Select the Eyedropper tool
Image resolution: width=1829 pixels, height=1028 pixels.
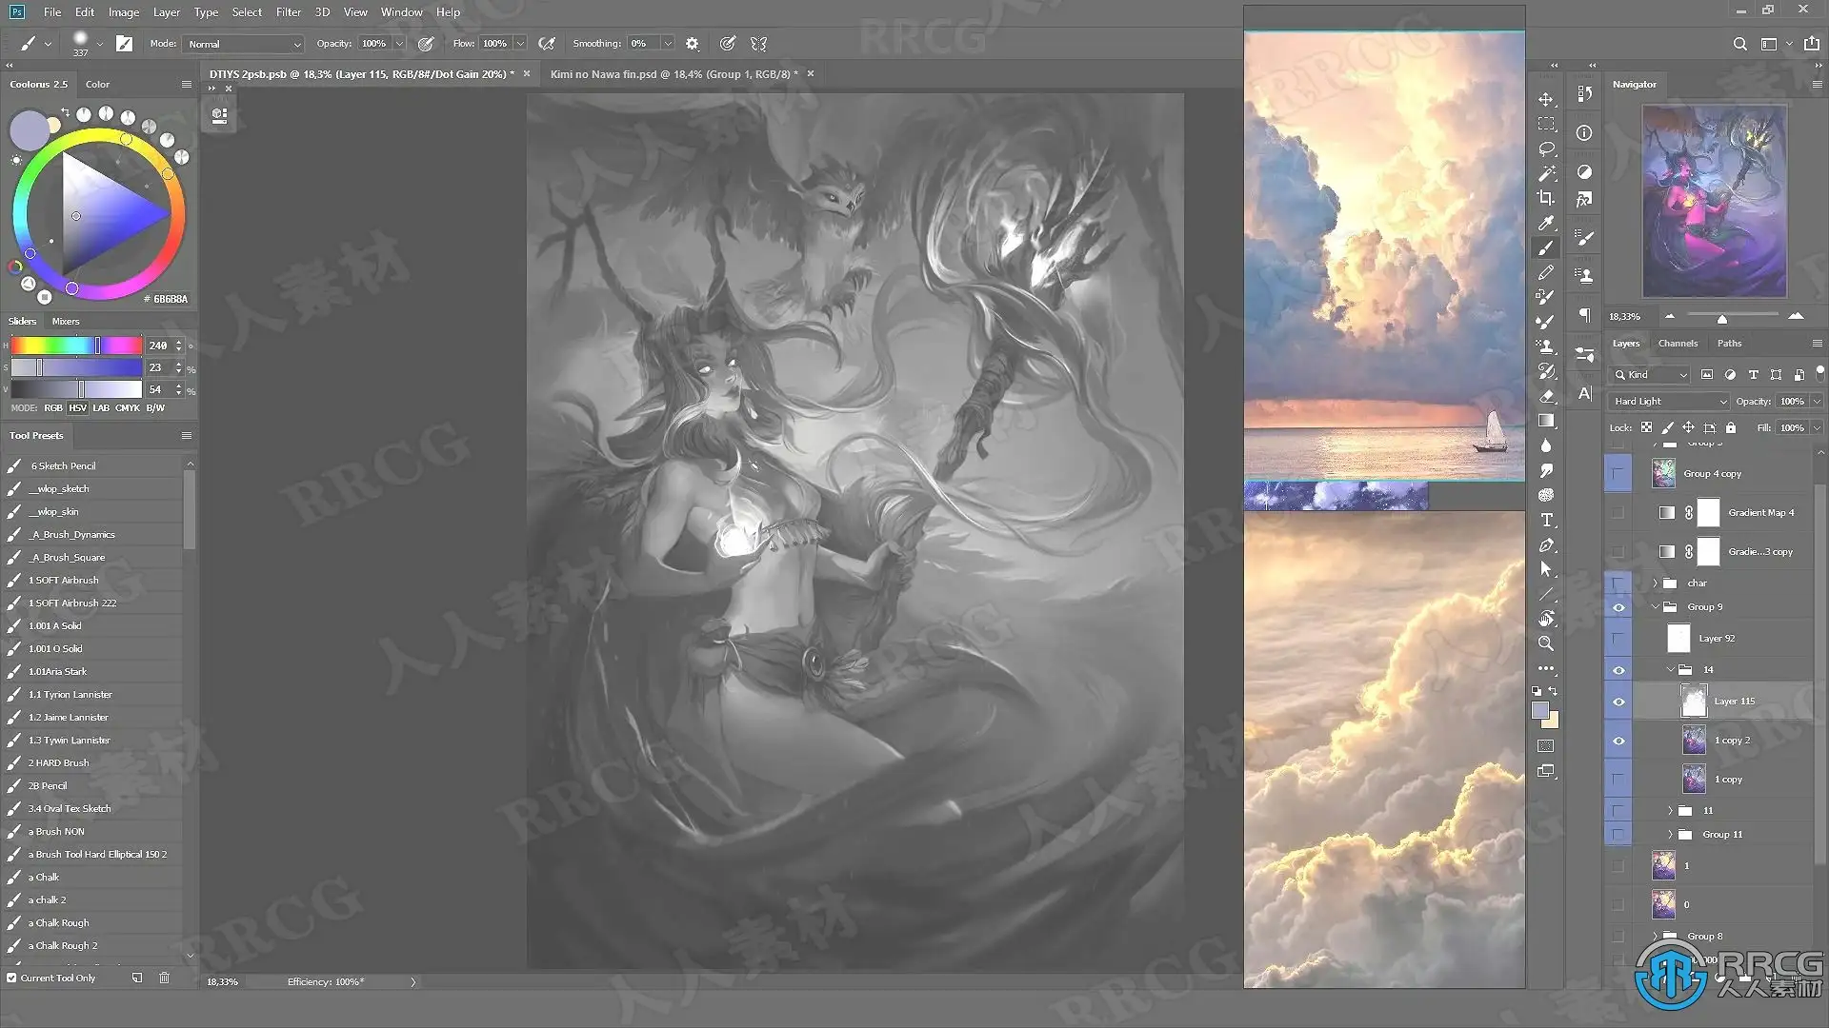tap(1546, 223)
